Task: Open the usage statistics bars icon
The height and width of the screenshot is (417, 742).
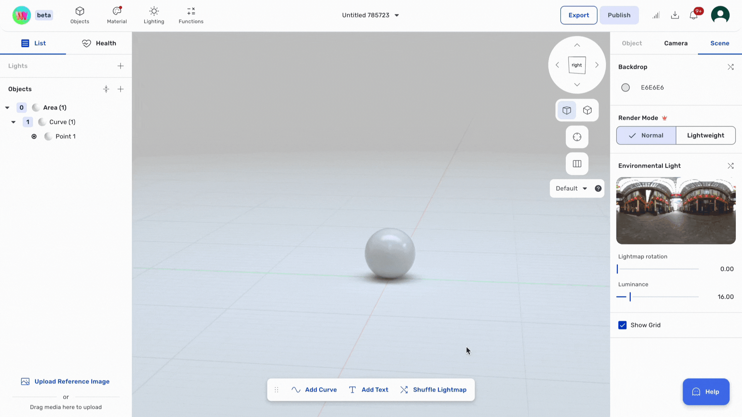Action: (x=656, y=15)
